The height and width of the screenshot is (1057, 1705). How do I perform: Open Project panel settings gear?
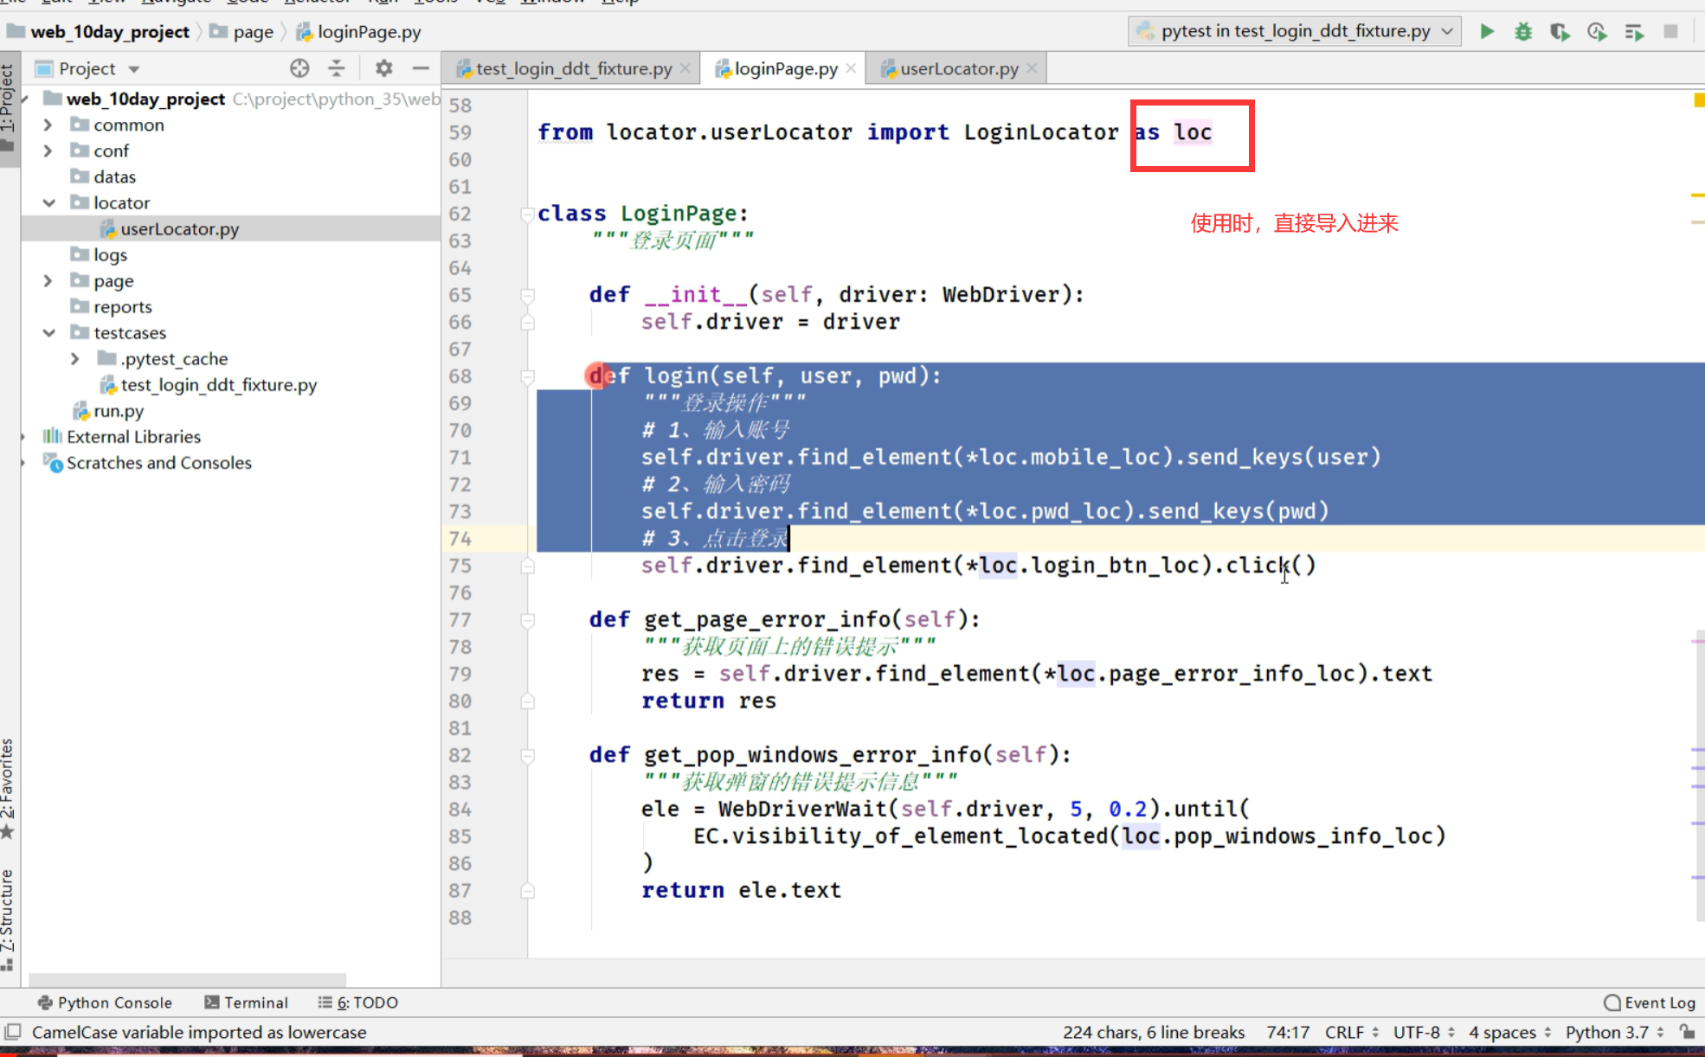(383, 68)
